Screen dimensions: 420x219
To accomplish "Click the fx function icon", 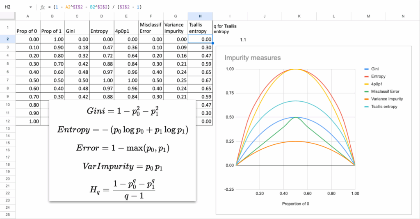I will pos(42,7).
